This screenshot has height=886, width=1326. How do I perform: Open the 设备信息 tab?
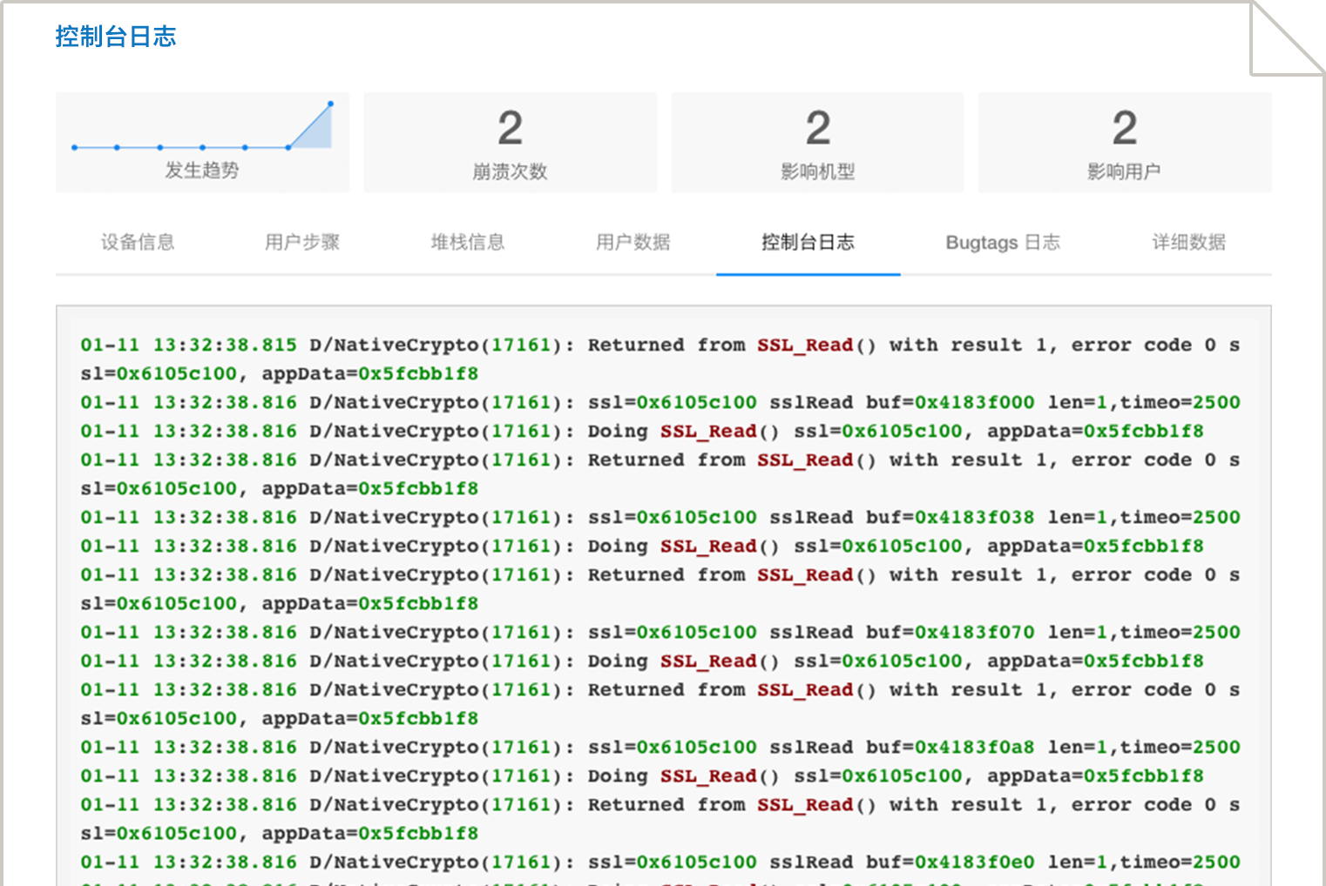click(138, 242)
